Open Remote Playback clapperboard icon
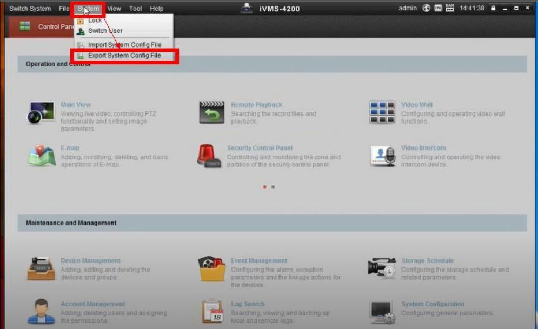Image resolution: width=538 pixels, height=329 pixels. click(x=211, y=113)
